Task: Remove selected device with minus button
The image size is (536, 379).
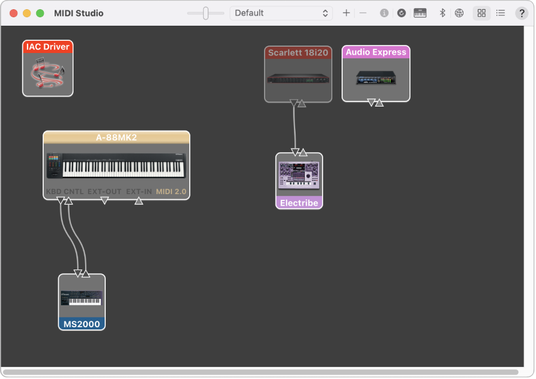Action: point(363,12)
